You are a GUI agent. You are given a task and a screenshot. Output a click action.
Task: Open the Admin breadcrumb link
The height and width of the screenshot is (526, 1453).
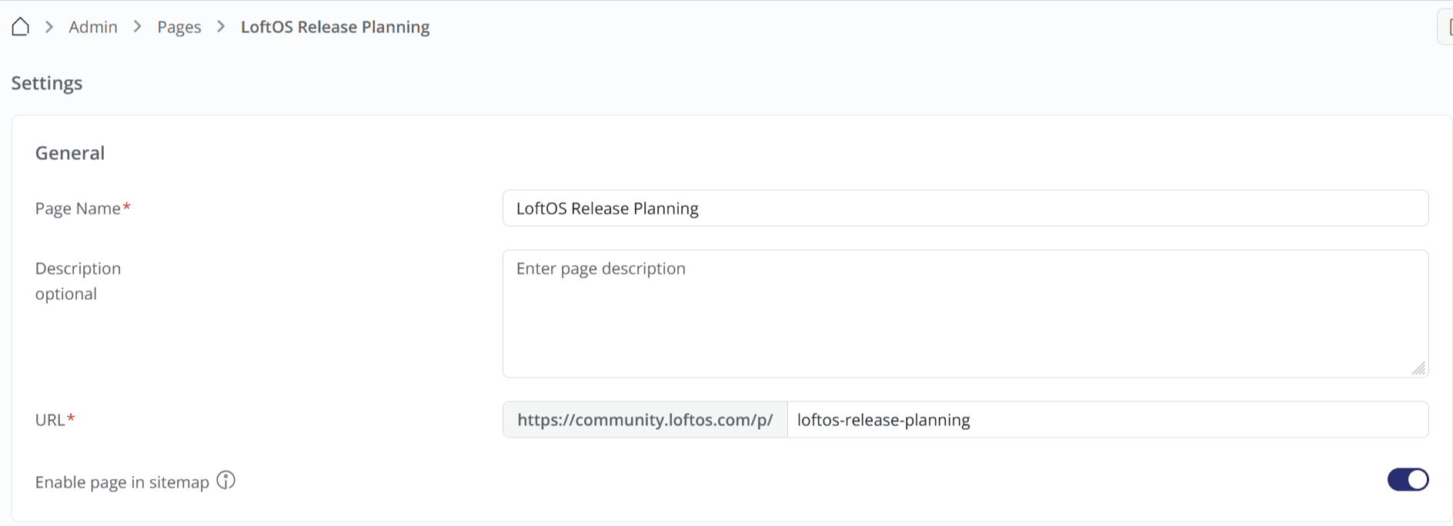coord(93,27)
